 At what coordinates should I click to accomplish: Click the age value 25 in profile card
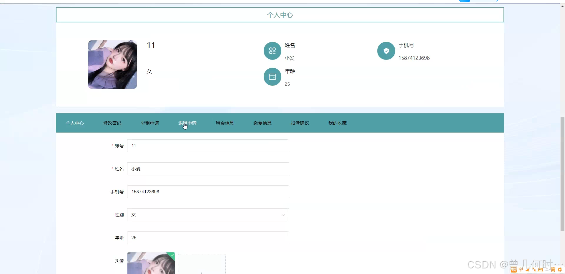coord(287,84)
